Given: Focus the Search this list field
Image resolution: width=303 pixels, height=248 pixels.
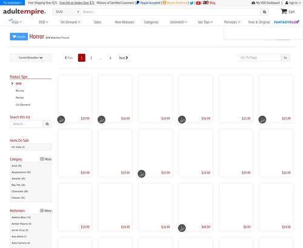Looking at the screenshot, I should click(x=27, y=124).
